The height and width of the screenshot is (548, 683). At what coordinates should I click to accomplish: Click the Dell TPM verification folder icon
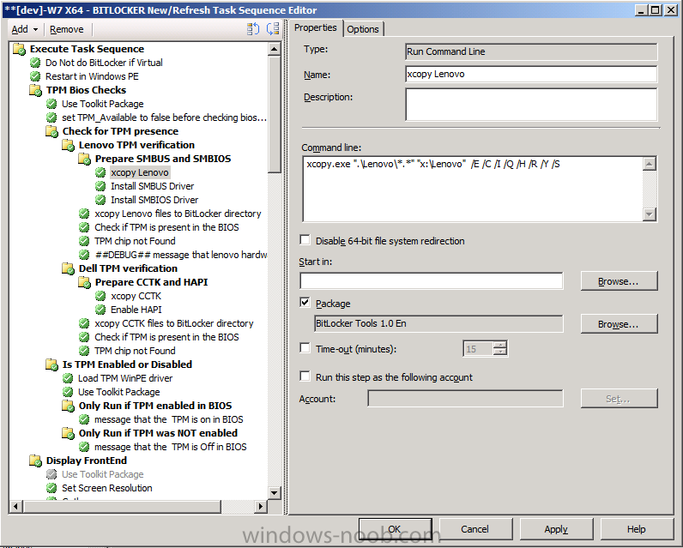pos(69,268)
